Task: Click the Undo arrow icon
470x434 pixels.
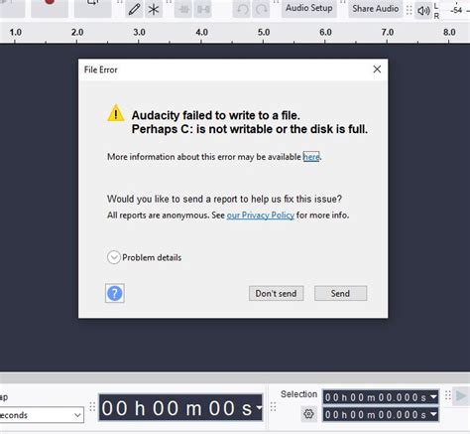Action: pyautogui.click(x=242, y=9)
